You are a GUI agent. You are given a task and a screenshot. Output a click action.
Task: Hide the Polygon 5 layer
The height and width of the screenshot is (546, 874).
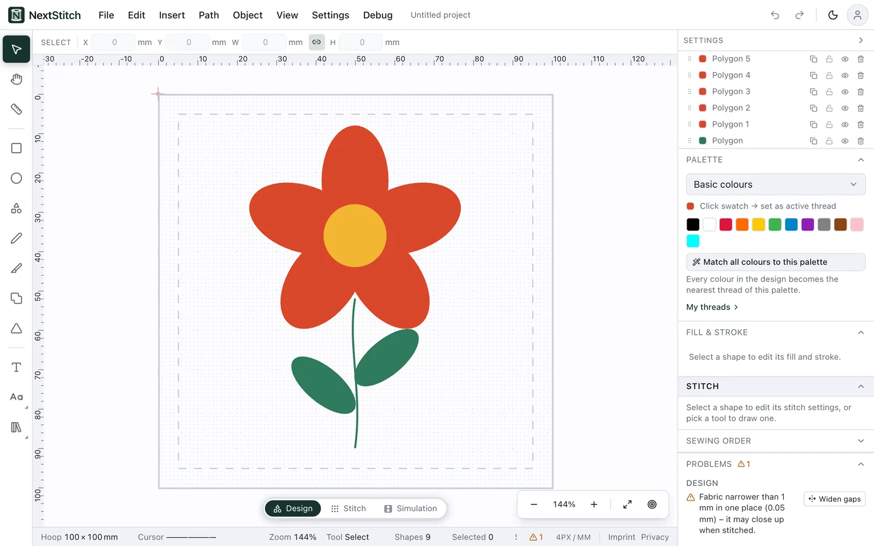(x=845, y=59)
